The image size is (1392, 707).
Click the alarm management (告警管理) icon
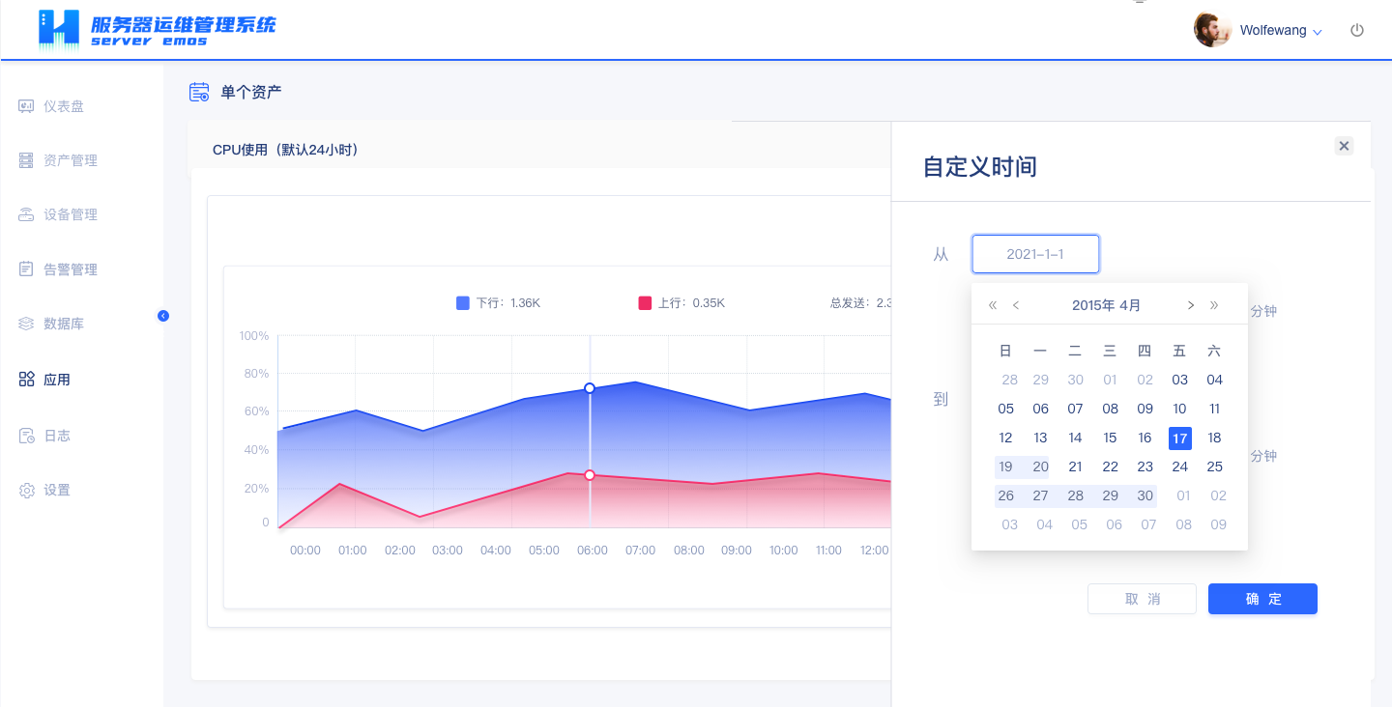[26, 269]
